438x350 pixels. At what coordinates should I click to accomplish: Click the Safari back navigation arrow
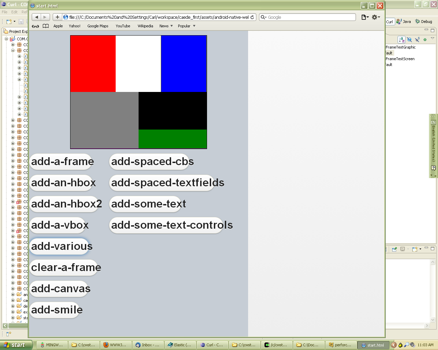(37, 17)
